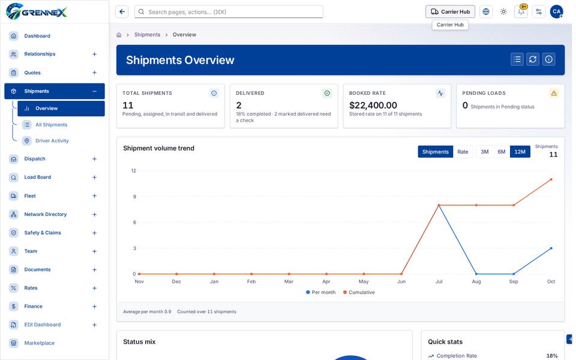
Task: Open Marketplace in the sidebar
Action: pos(55,343)
